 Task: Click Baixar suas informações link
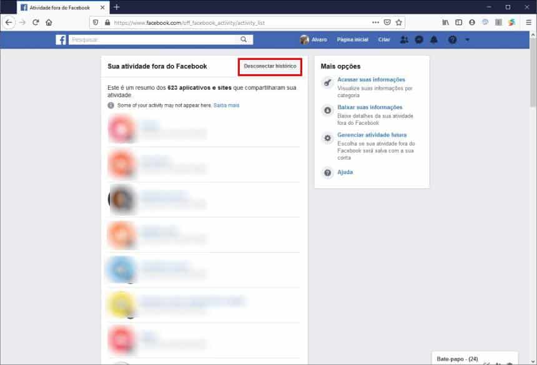pos(370,107)
